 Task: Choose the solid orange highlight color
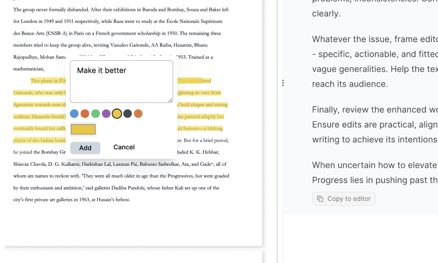(85, 114)
